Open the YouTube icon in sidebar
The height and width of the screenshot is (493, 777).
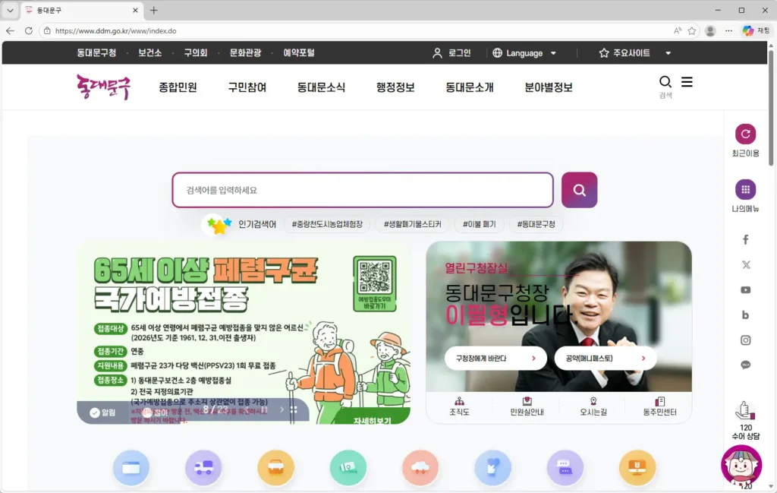(745, 289)
